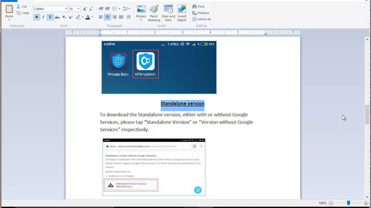
Task: Open the Paragraph settings dialog icon
Action: (x=128, y=17)
